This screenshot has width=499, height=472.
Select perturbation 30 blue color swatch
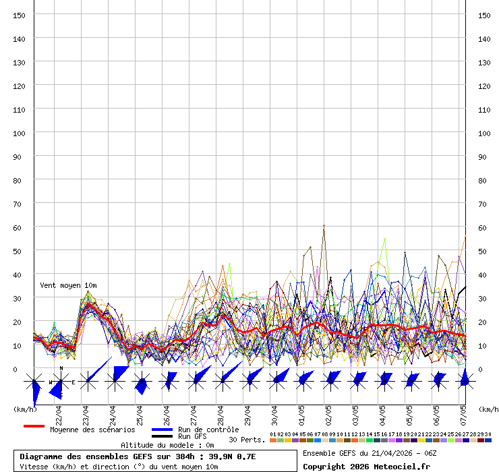[x=488, y=440]
